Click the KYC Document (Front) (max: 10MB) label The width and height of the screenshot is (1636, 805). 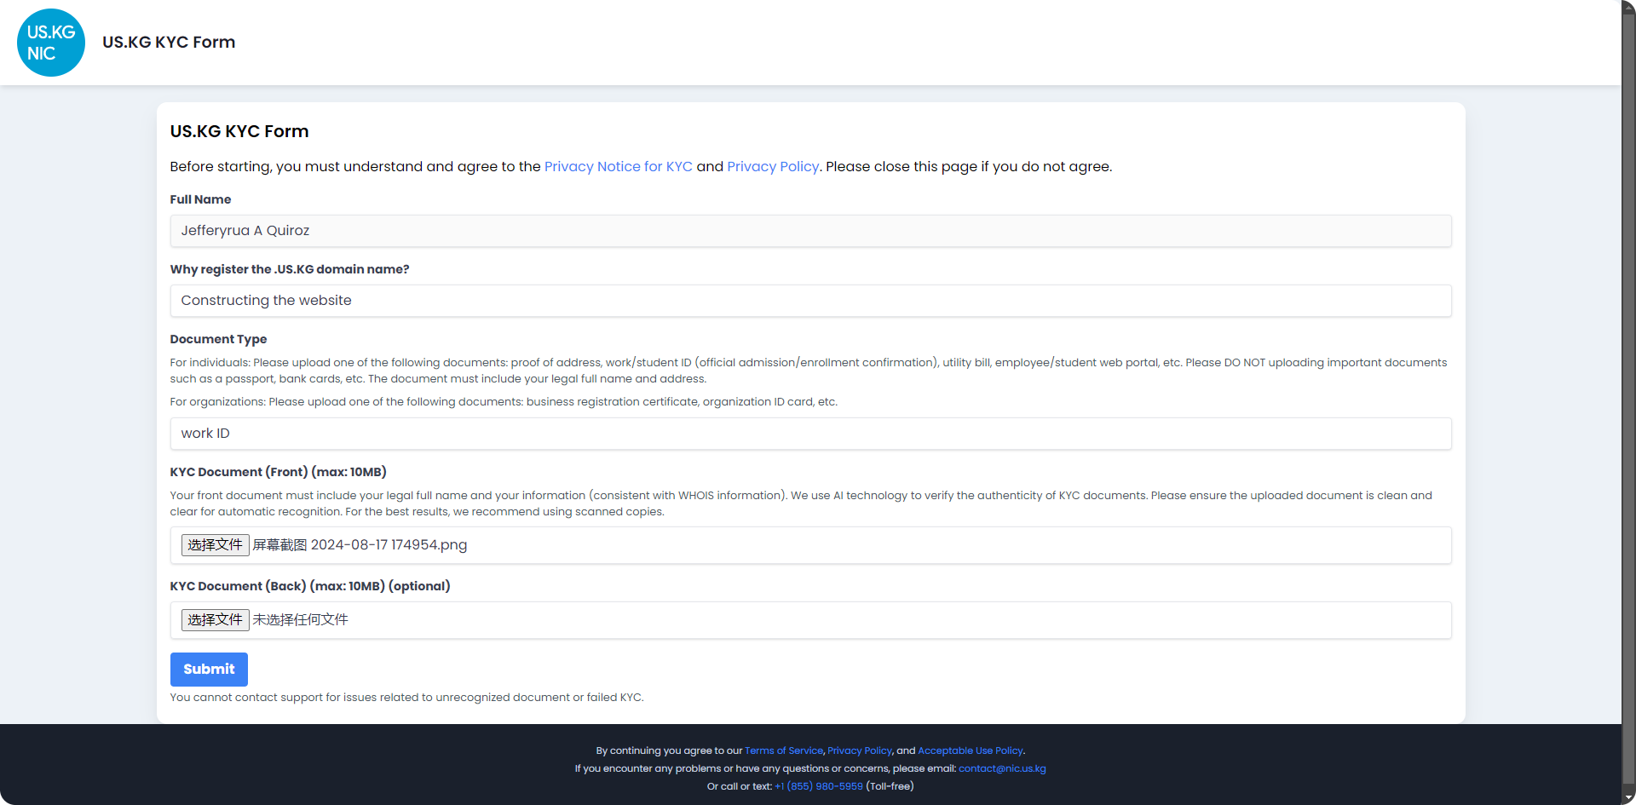coord(278,472)
